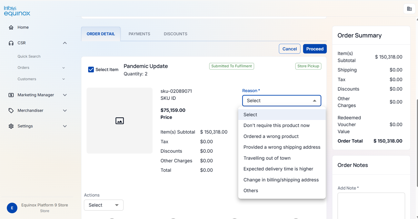
Task: Click the CSR headset icon
Action: coord(11,43)
